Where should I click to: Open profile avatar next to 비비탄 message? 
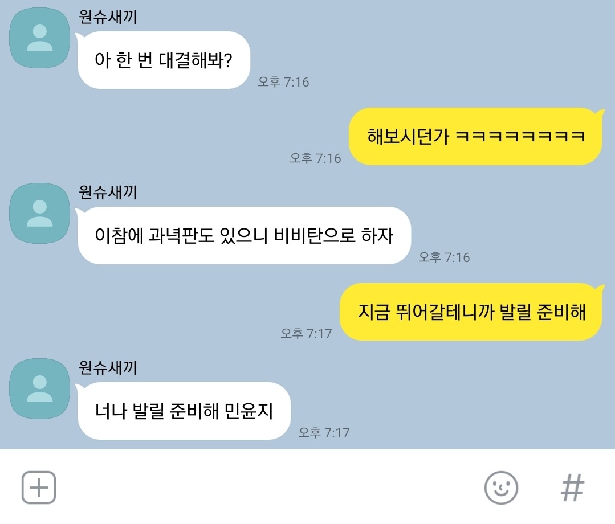click(40, 213)
